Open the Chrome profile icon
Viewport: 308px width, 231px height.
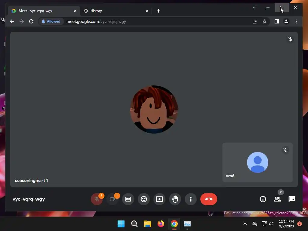[x=286, y=21]
